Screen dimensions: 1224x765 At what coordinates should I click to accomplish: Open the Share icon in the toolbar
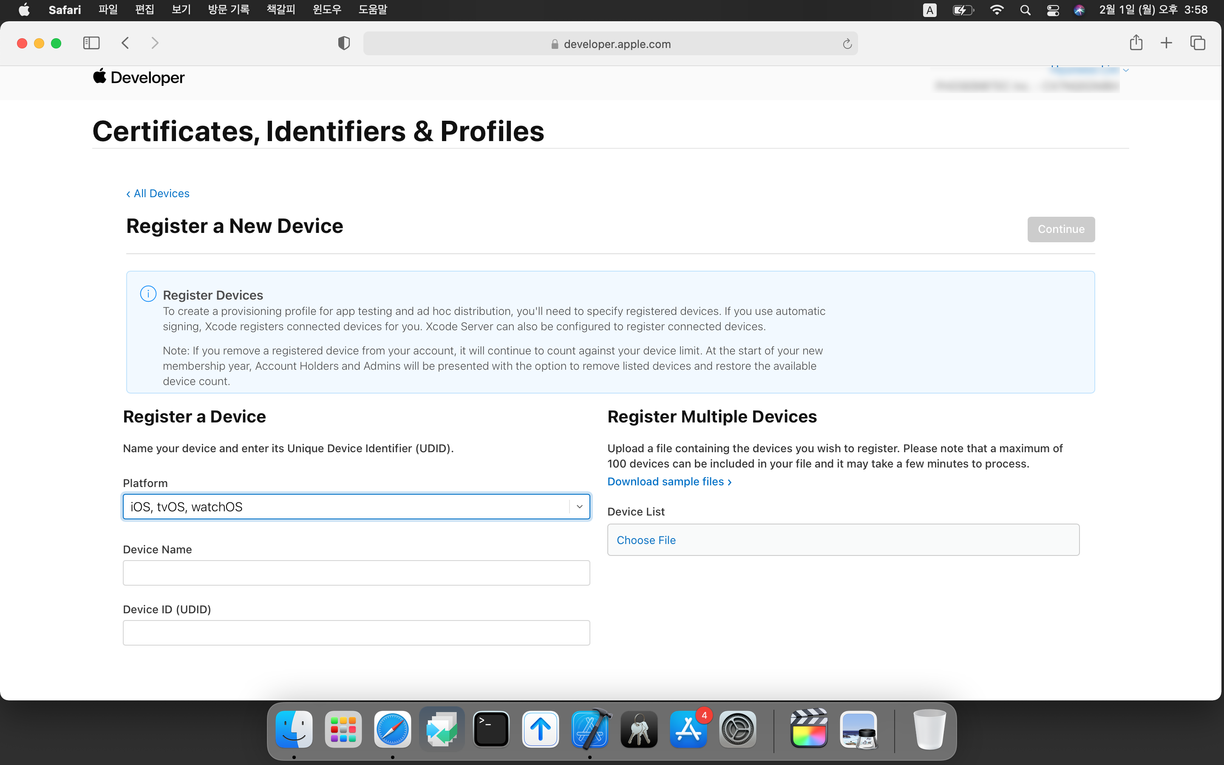click(x=1136, y=43)
